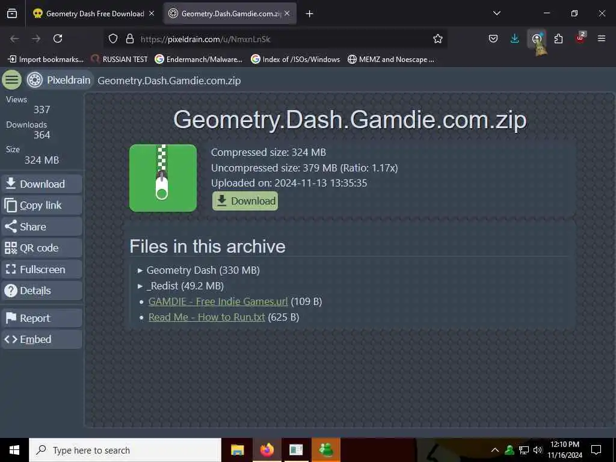616x462 pixels.
Task: Close the Geometry.Dash.Gamdie.com.zip tab
Action: coord(287,14)
